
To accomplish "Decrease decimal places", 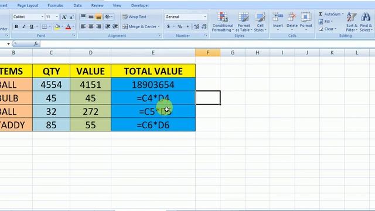I will click(204, 26).
